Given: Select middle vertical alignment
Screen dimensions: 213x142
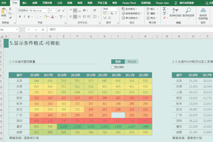Looking at the screenshot, I should coord(75,10).
